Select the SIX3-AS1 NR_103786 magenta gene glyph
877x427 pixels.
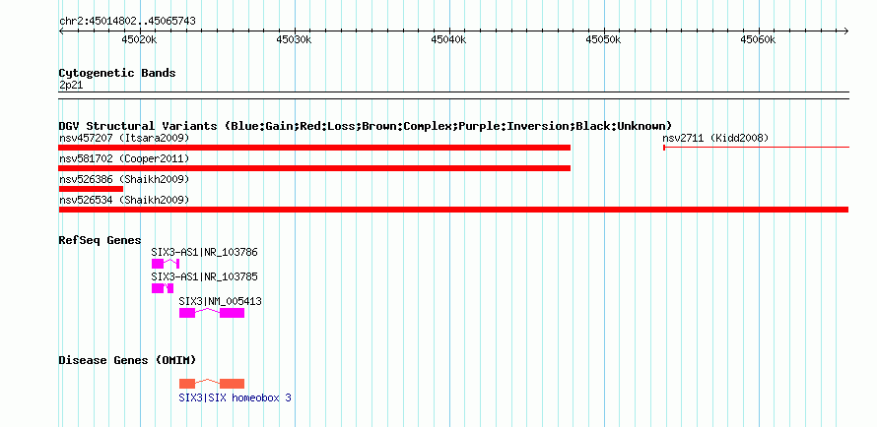point(165,264)
